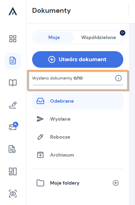Click the paper plane icon beside Wysłane

tap(40, 119)
